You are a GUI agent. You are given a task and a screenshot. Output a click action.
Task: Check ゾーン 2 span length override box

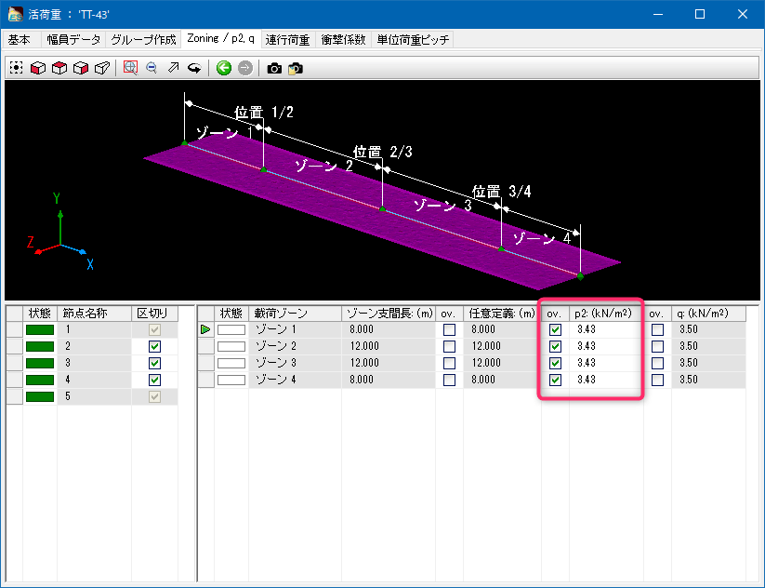[x=449, y=346]
